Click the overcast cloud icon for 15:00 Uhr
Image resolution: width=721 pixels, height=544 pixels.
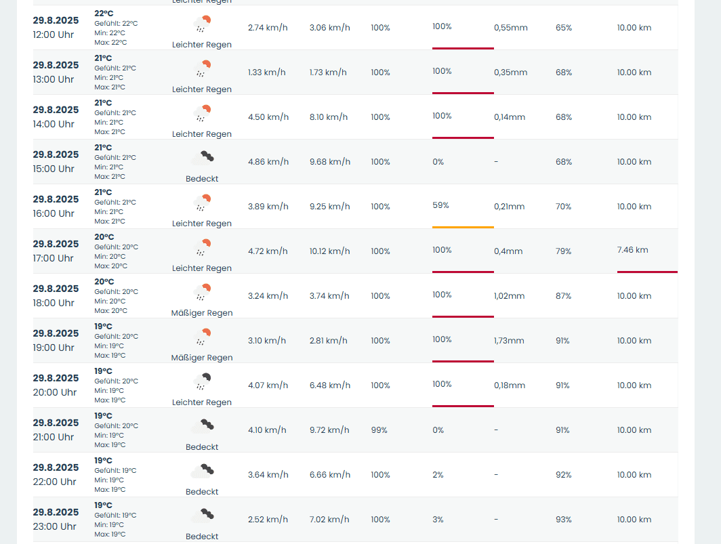tap(202, 158)
